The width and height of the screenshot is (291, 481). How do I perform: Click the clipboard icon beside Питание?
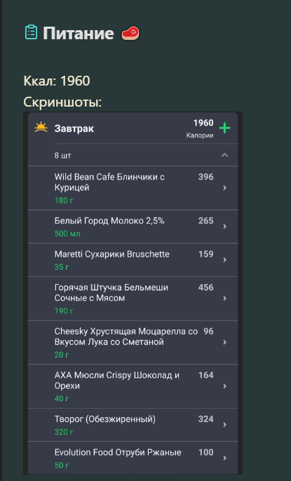click(x=31, y=32)
